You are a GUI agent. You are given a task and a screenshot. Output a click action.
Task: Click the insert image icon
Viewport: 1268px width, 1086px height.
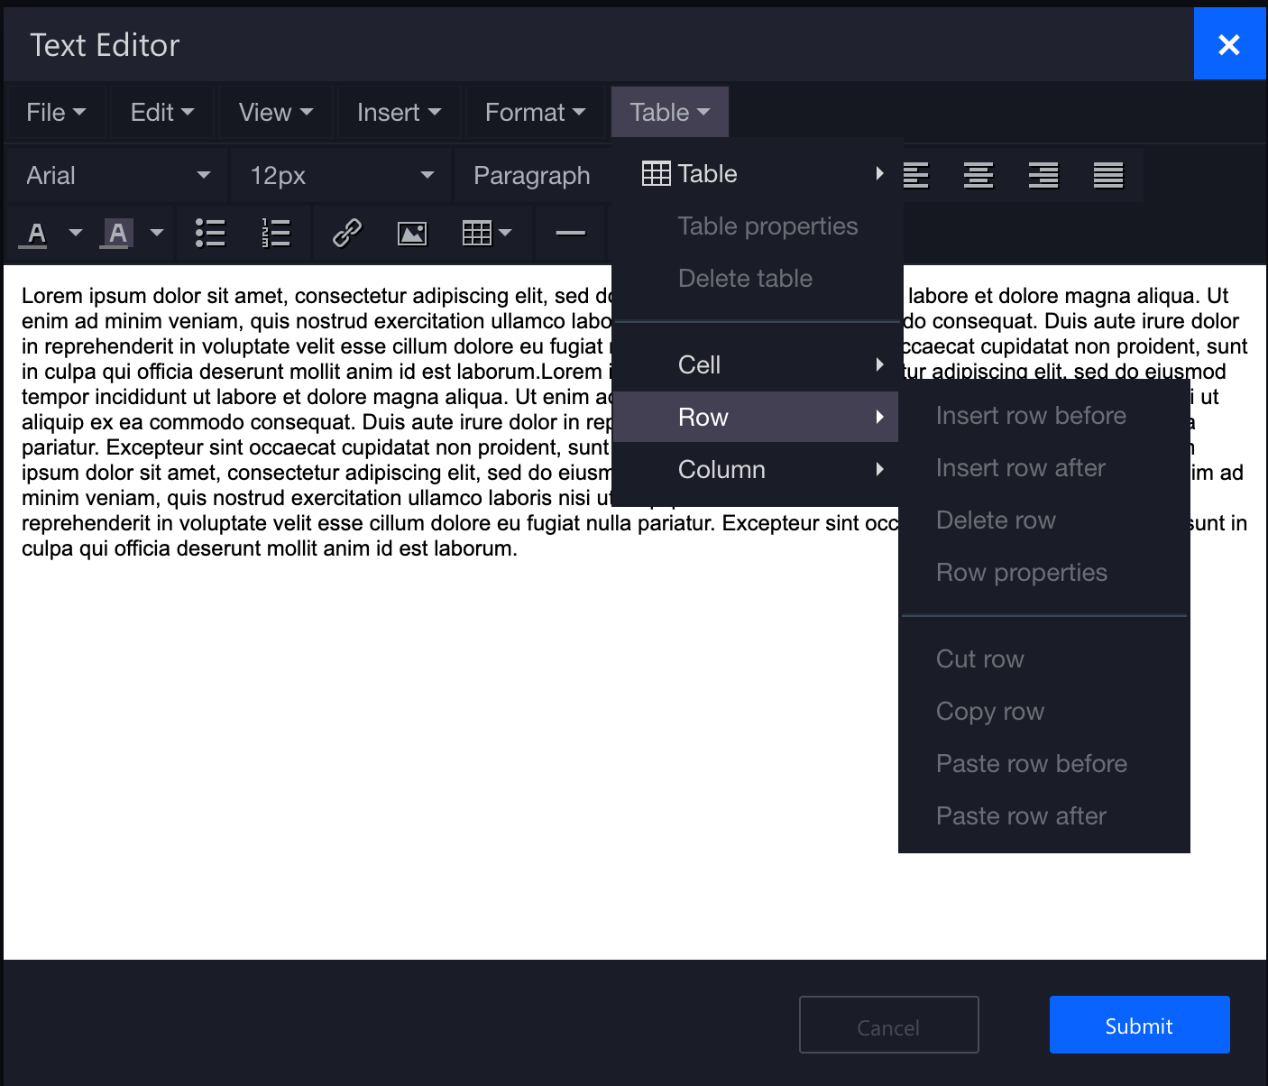click(412, 234)
